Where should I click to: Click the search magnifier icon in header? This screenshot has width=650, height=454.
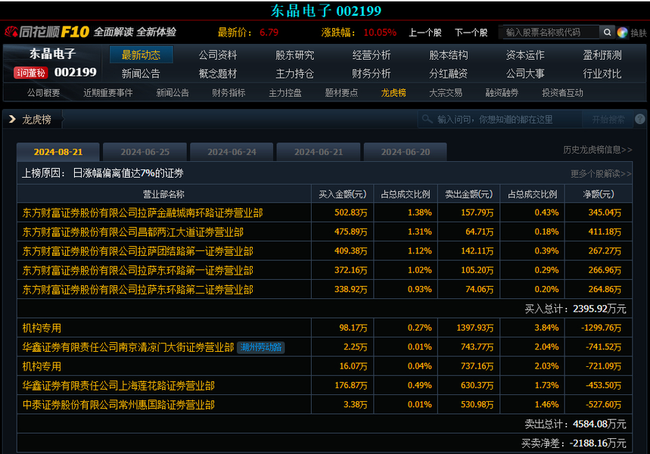607,33
